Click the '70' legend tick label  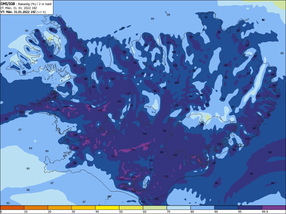click(168, 212)
